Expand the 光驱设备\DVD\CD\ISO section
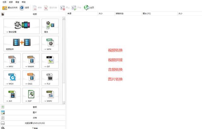The image size is (202, 129). click(35, 123)
